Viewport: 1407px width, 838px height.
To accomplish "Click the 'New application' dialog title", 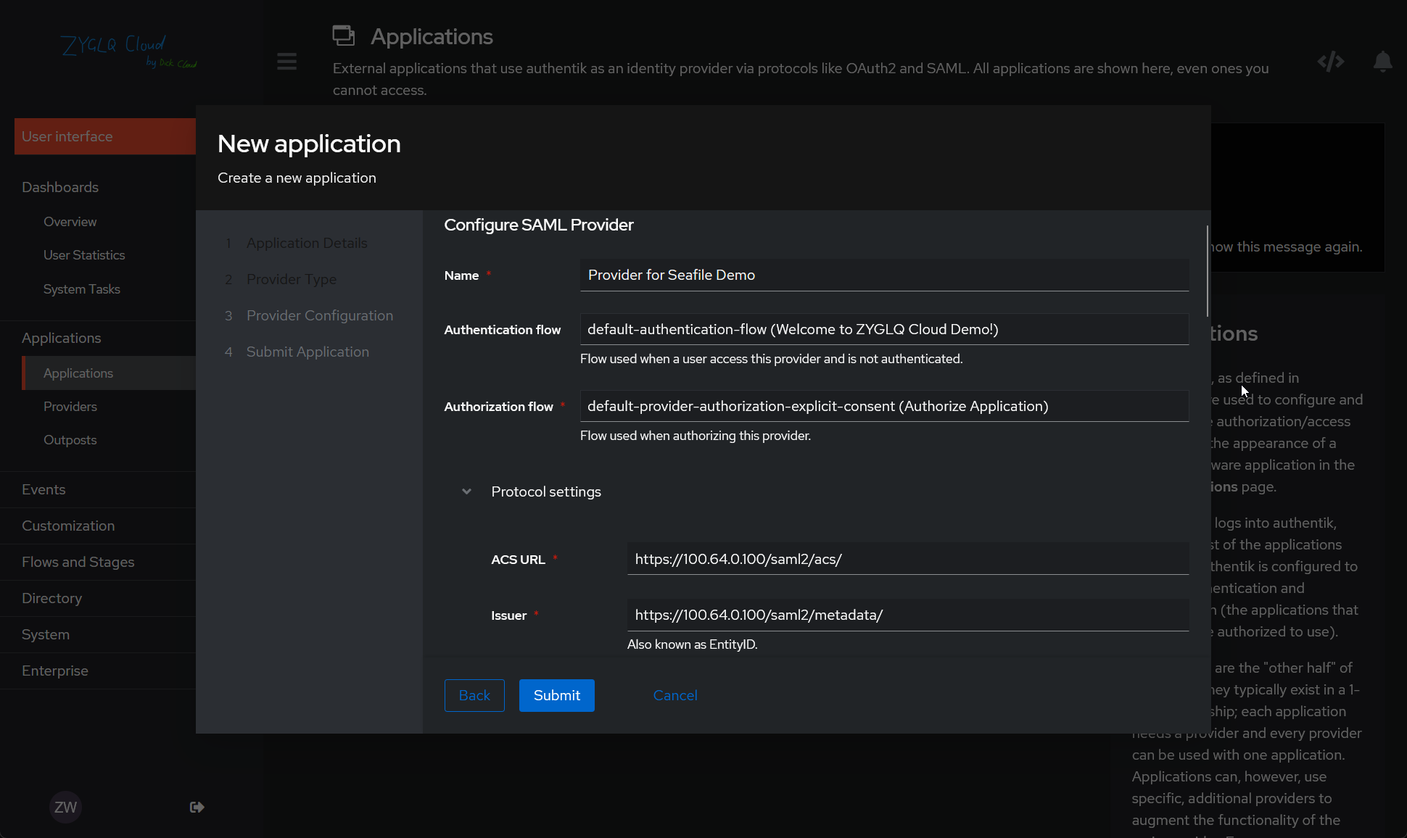I will click(x=309, y=144).
